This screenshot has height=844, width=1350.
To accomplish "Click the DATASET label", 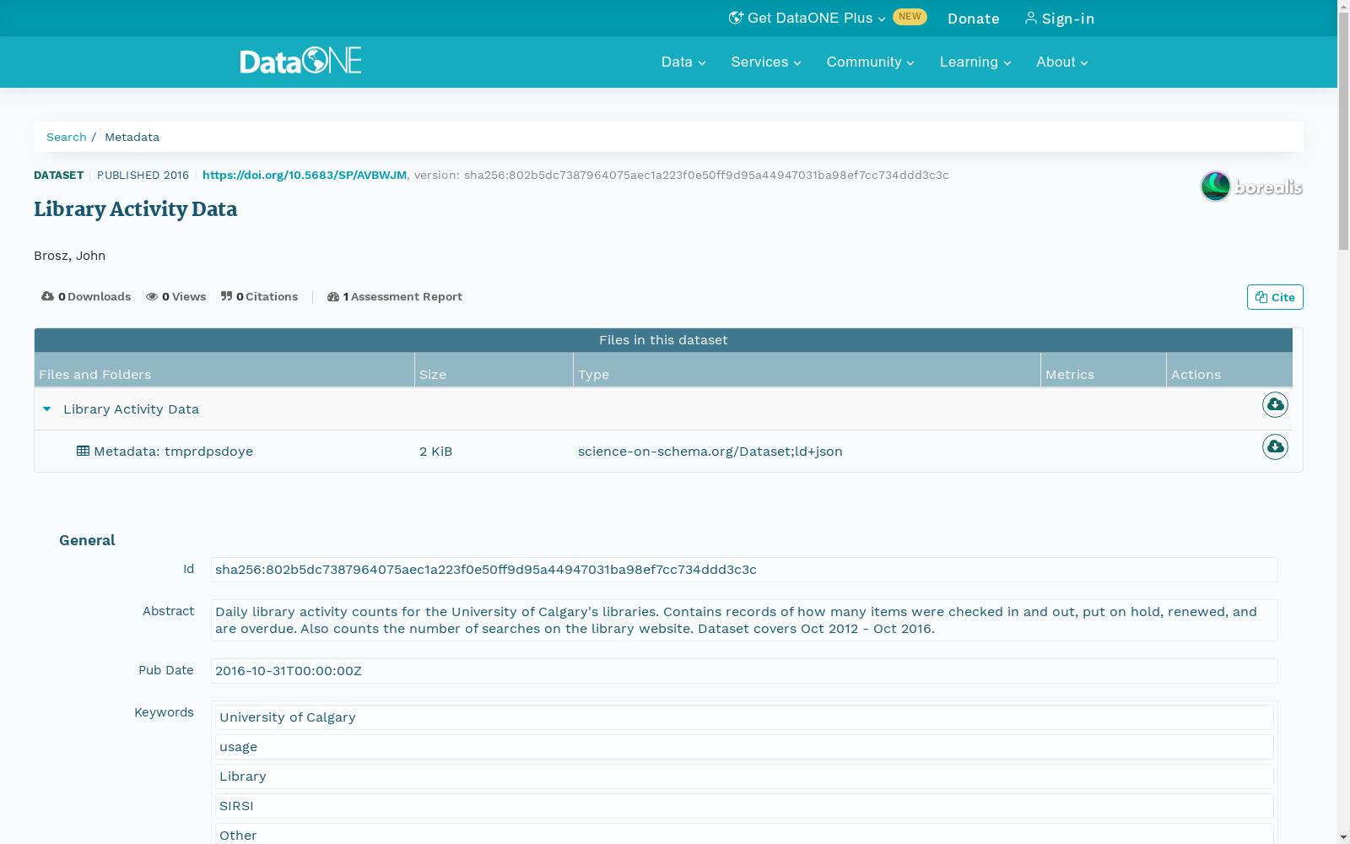I will 58,175.
